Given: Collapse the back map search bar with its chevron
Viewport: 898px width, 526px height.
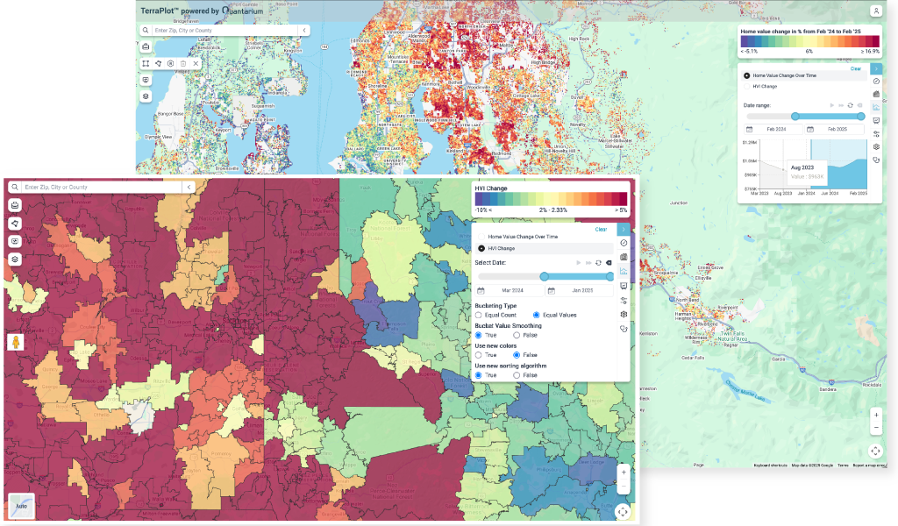Looking at the screenshot, I should 304,31.
